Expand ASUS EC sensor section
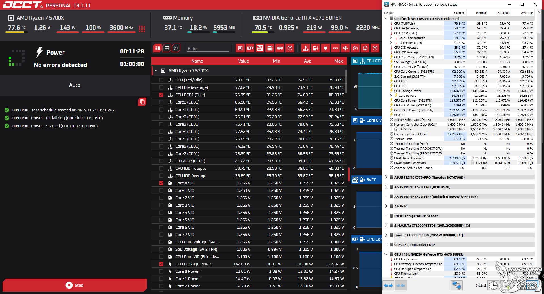 (x=386, y=206)
